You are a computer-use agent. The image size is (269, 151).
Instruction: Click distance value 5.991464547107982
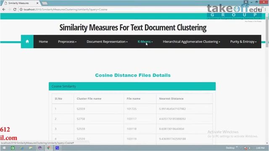coord(172,109)
